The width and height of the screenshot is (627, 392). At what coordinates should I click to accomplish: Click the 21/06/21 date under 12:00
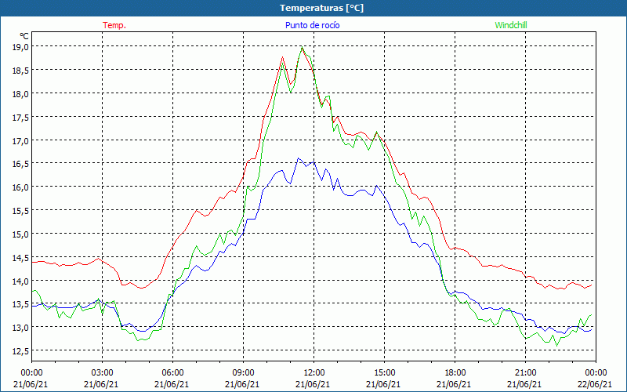(313, 384)
